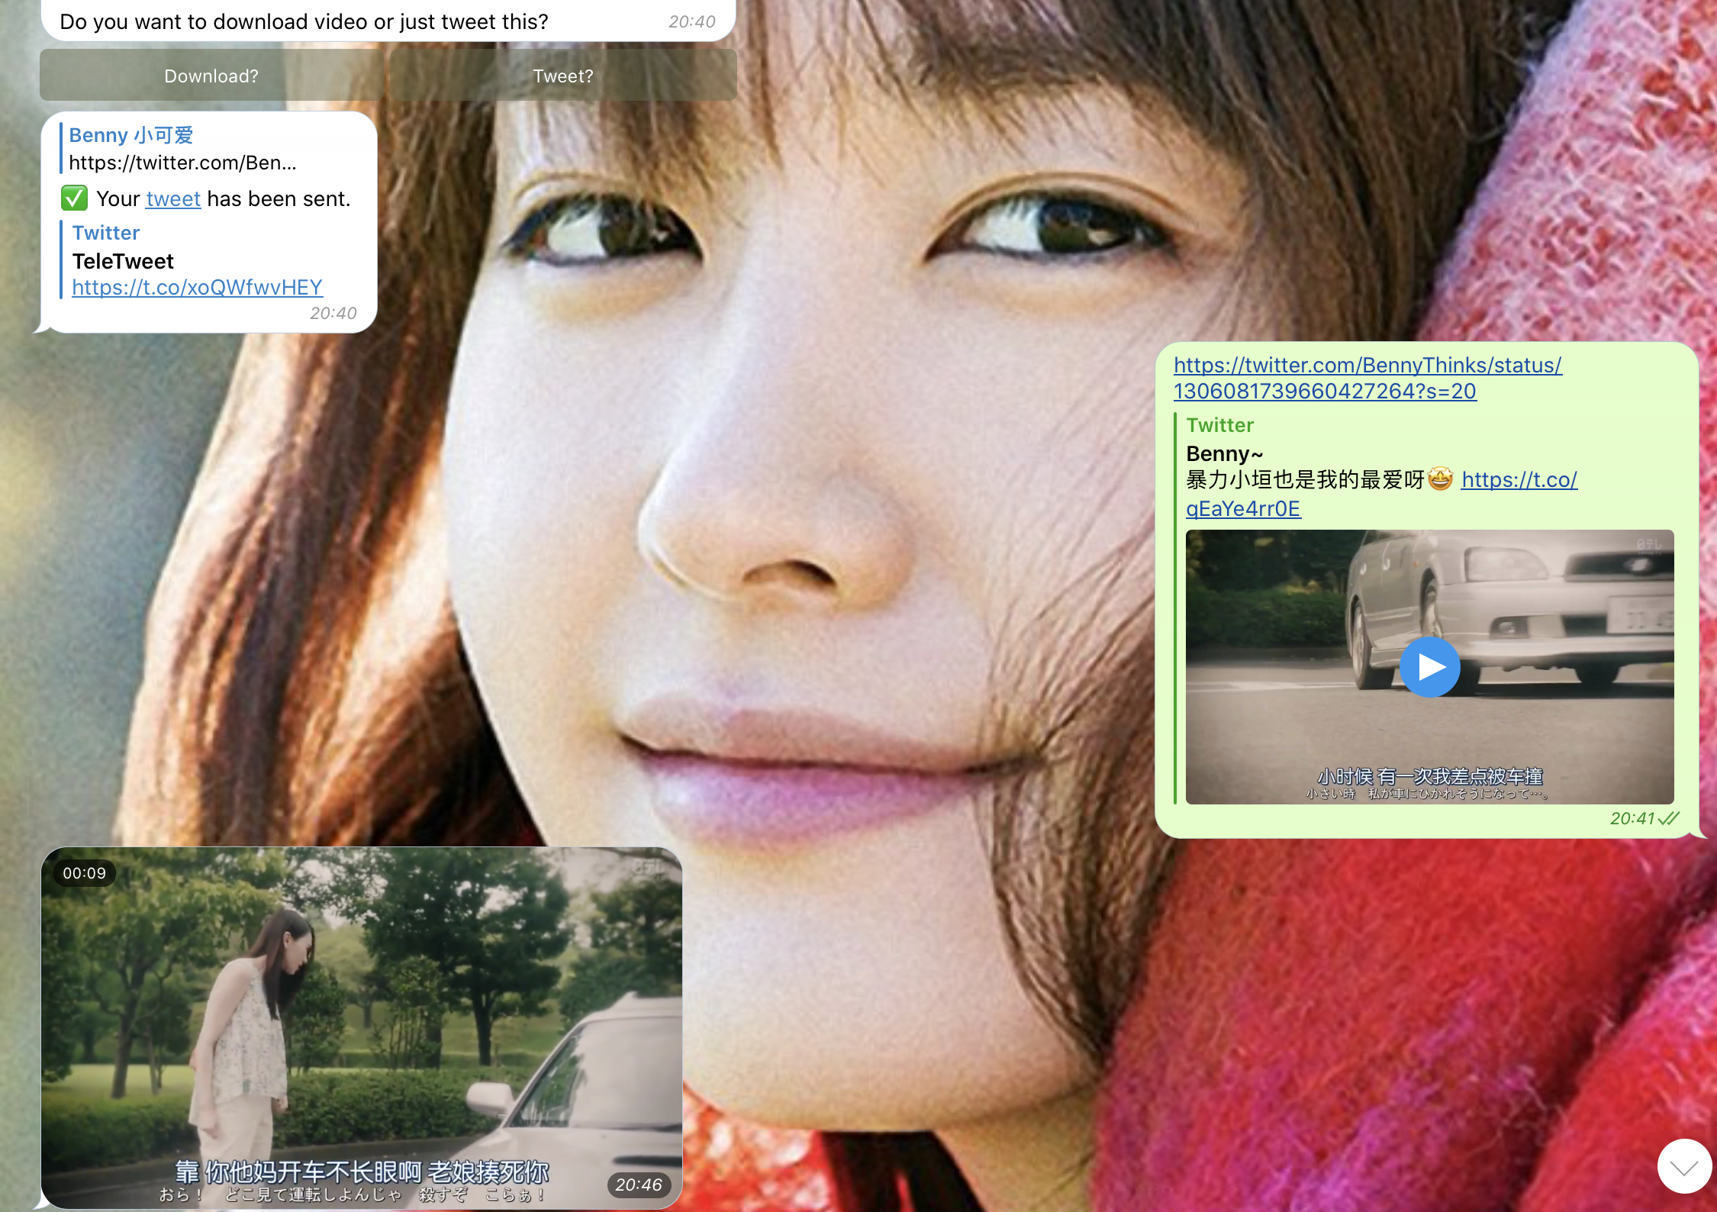Click the 00:09 video duration badge
The height and width of the screenshot is (1212, 1717).
point(84,873)
